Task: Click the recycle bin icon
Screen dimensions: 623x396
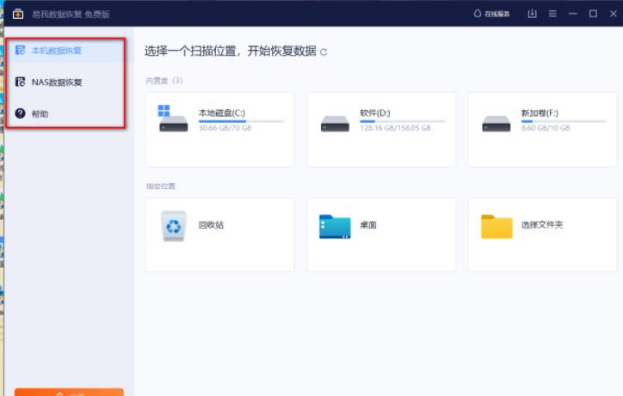Action: tap(173, 226)
